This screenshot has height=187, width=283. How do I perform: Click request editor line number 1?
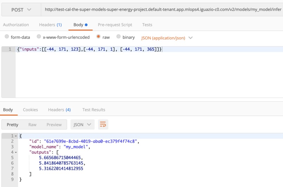point(10,49)
